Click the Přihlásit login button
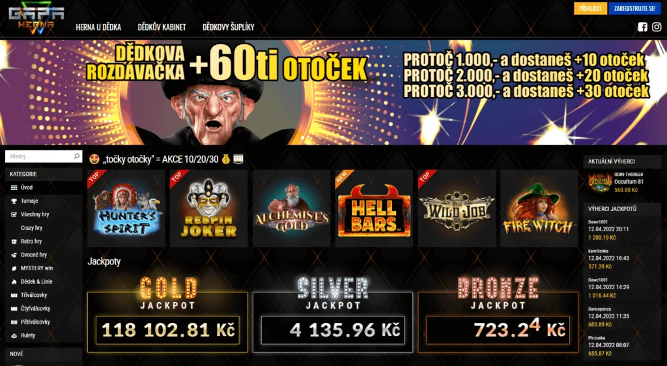 tap(590, 8)
